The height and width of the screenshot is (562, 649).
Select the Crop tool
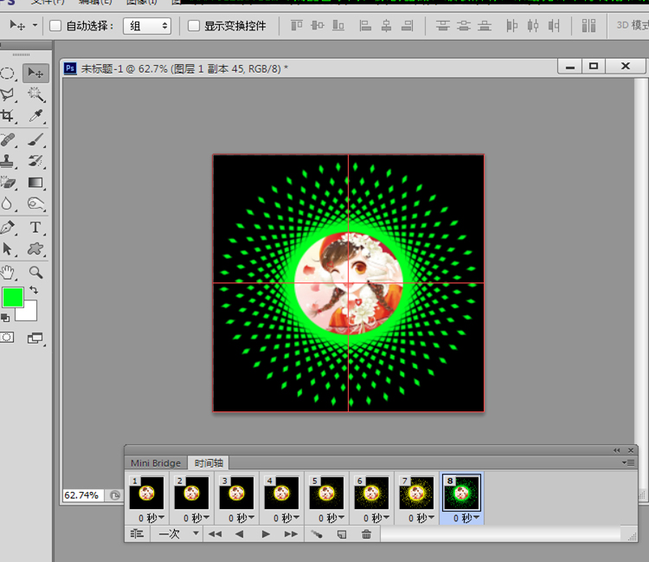[8, 115]
